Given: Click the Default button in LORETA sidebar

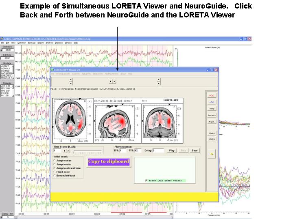Looking at the screenshot, I should coord(212,115).
